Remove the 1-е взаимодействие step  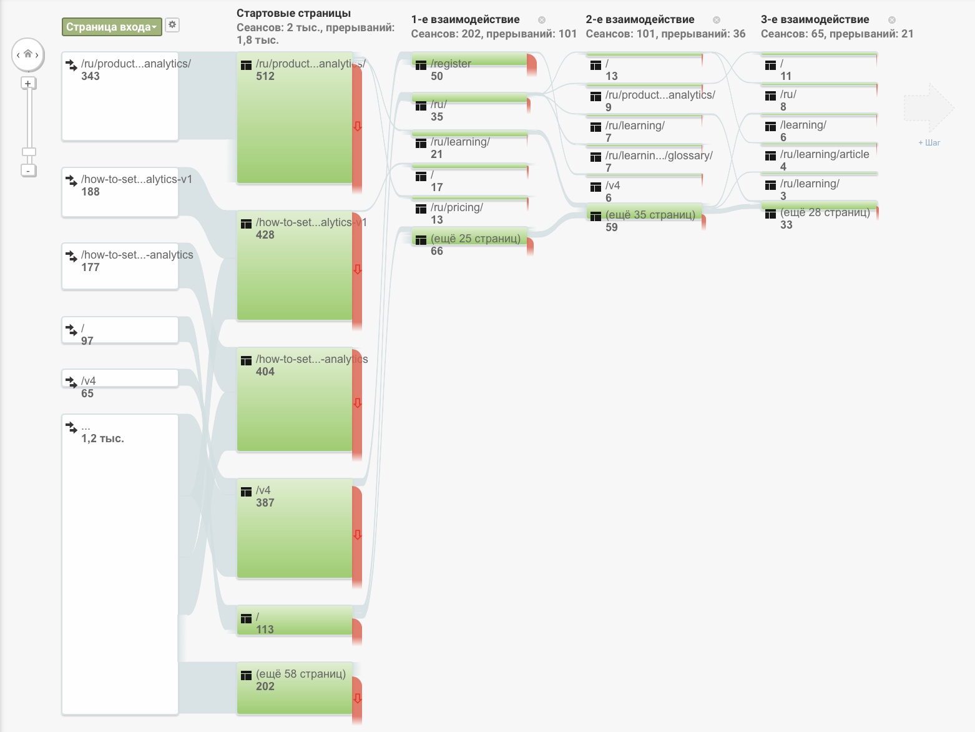[x=542, y=20]
